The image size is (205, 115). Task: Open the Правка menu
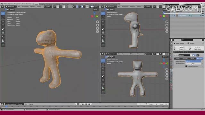point(11,4)
